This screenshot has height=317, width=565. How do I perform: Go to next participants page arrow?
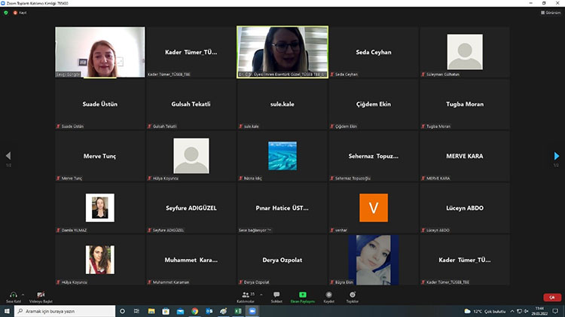pos(557,156)
